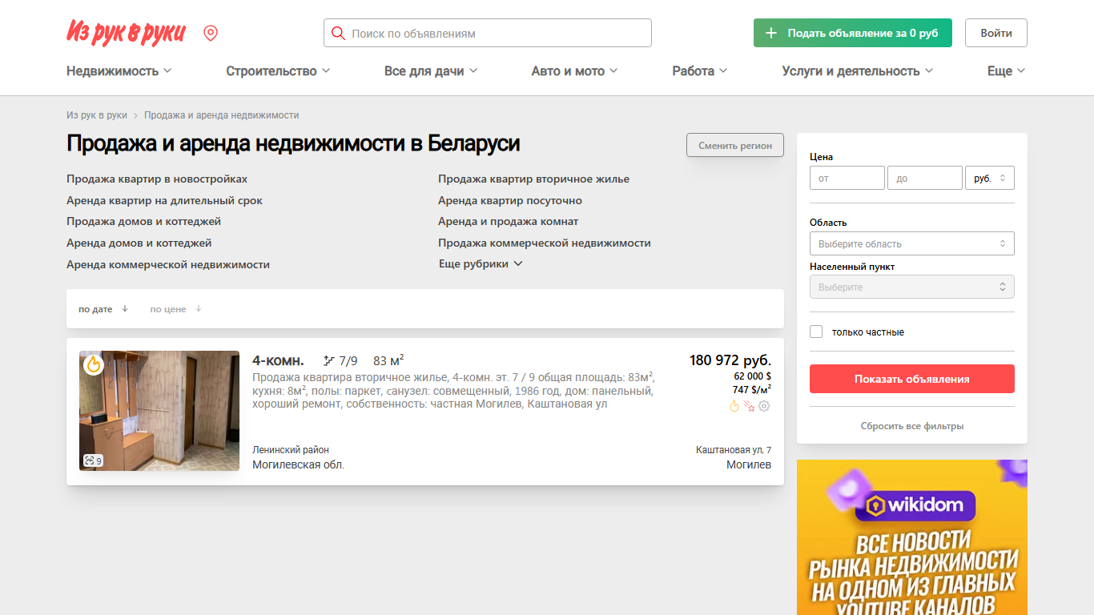Open «Продажа квартир вторичное жилье» link

[533, 179]
